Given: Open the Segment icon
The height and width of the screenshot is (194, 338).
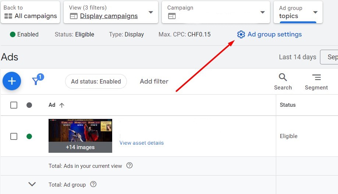Looking at the screenshot, I should [316, 78].
